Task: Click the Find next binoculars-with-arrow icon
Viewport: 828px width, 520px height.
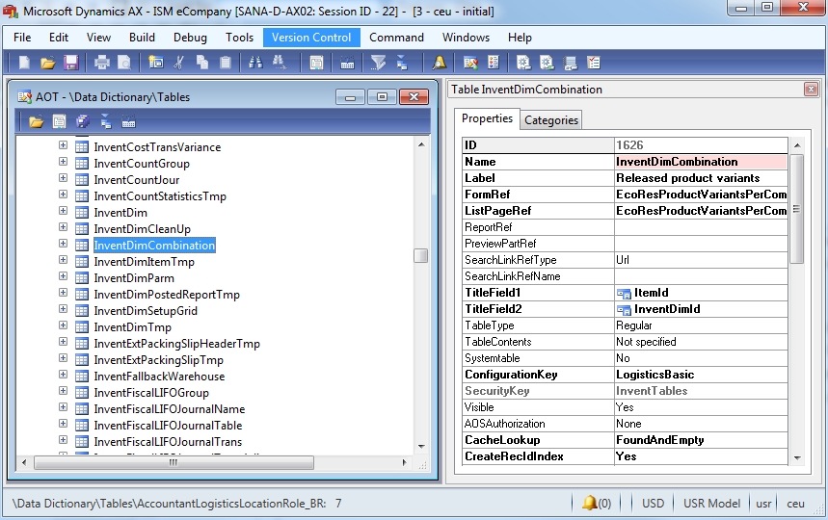Action: [280, 64]
